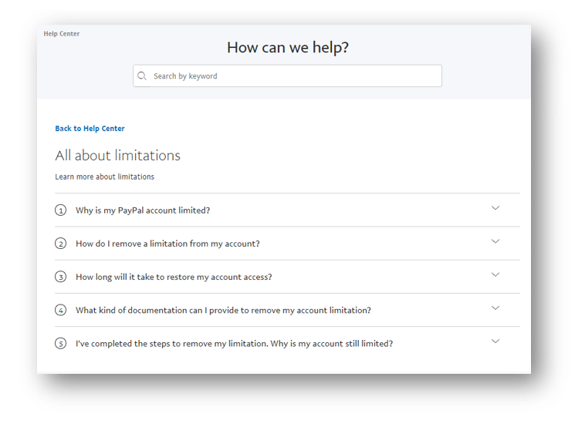Select 'How long will it take to restore my account access?'

(174, 277)
